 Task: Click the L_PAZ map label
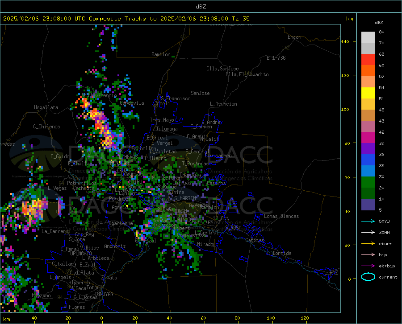331,273
